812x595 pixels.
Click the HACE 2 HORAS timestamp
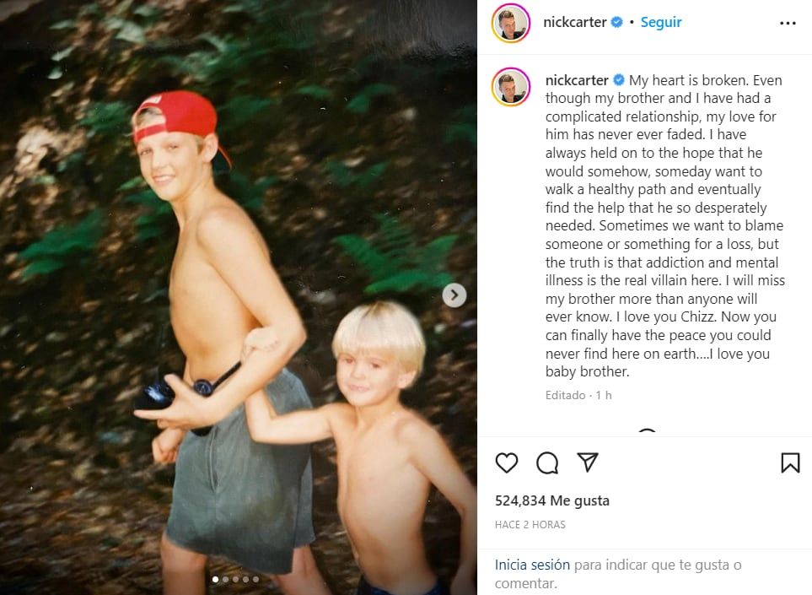(x=530, y=525)
